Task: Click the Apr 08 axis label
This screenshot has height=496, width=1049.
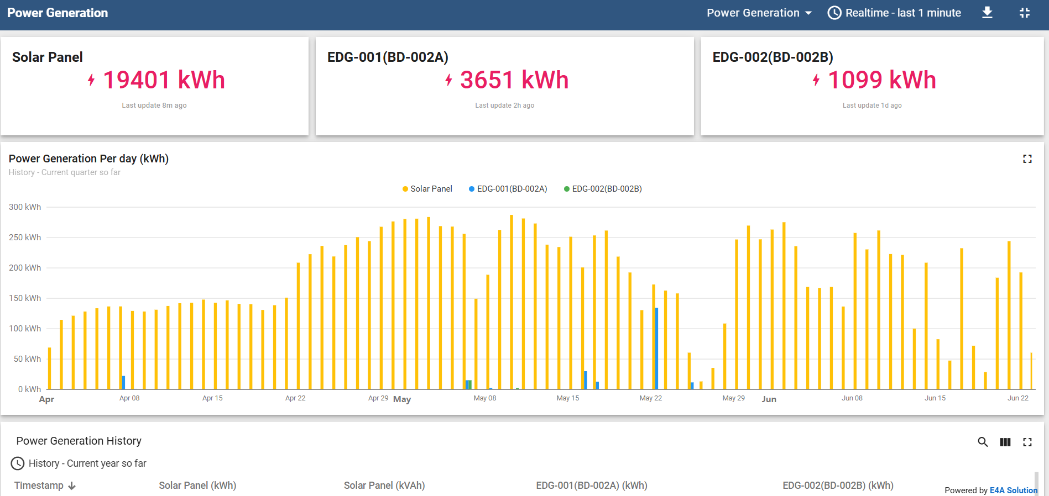Action: click(129, 398)
